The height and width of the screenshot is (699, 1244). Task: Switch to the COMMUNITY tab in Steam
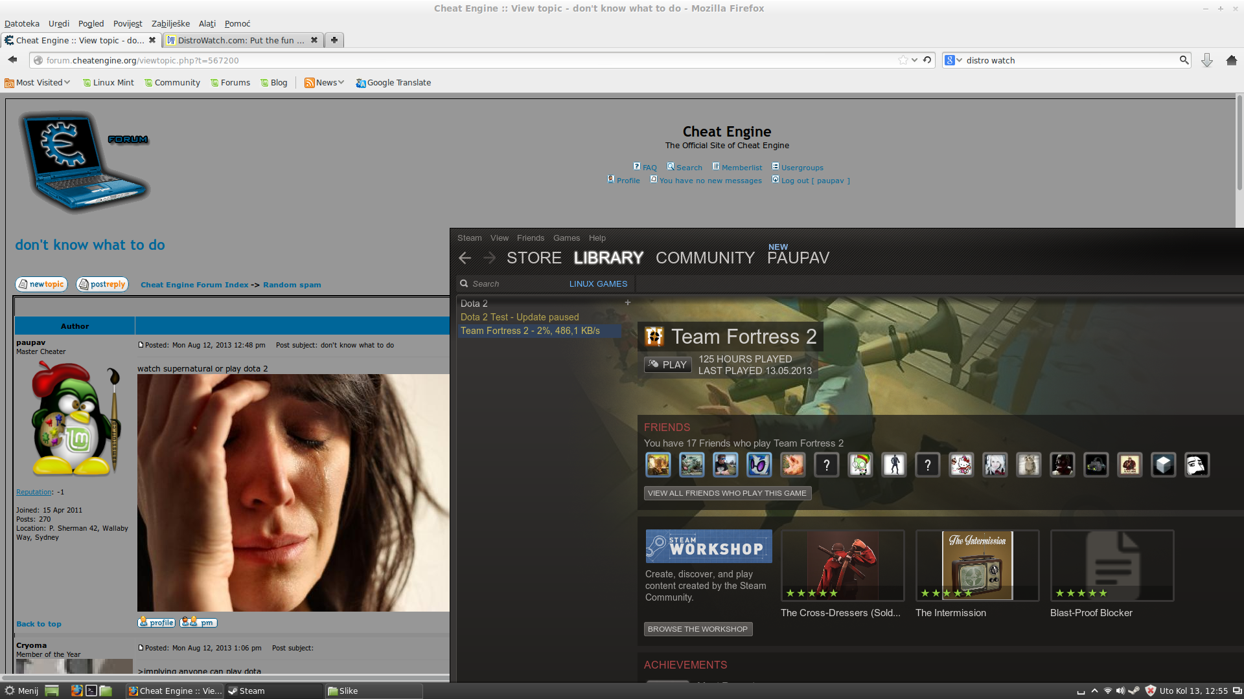tap(705, 258)
